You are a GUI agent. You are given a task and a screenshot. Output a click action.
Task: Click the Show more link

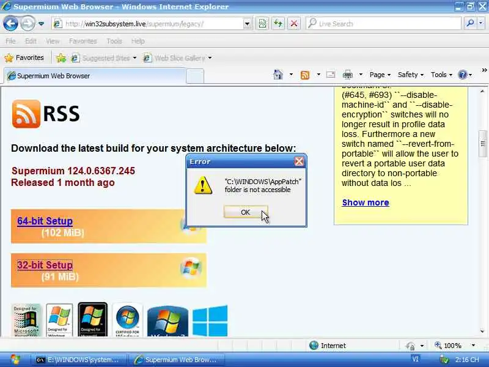pos(366,202)
